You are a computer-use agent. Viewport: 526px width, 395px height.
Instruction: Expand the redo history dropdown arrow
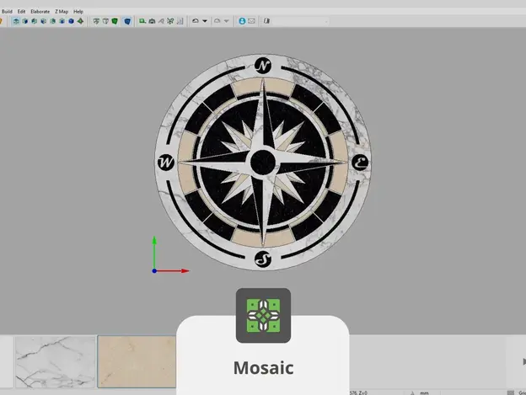pyautogui.click(x=227, y=21)
